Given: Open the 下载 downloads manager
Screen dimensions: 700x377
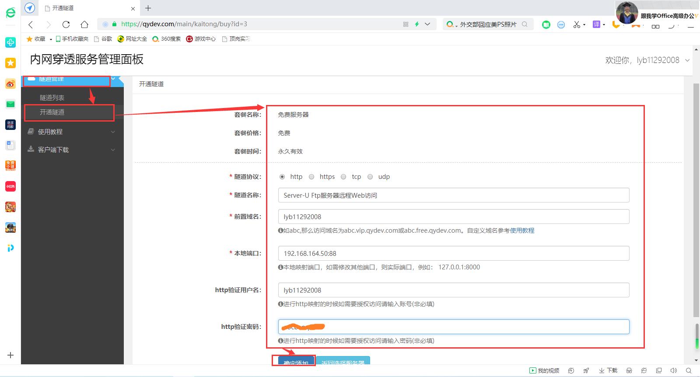Looking at the screenshot, I should tap(608, 370).
